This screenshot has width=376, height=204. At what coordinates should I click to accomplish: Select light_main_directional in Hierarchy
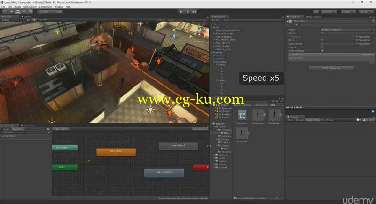[227, 31]
